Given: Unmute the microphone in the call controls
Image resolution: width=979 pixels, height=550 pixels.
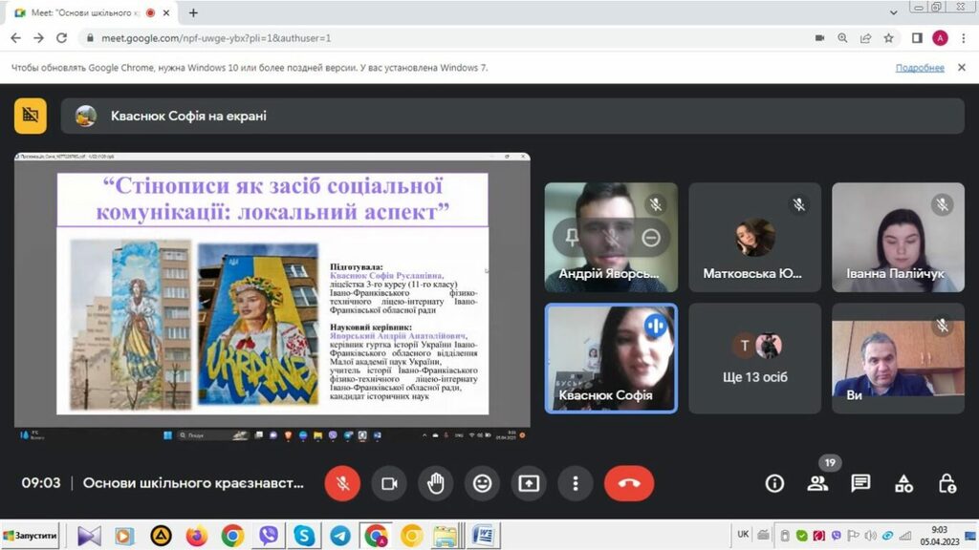Looking at the screenshot, I should [342, 483].
